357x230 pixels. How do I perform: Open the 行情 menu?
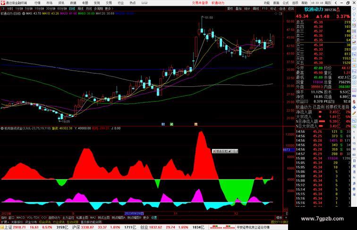click(x=37, y=3)
